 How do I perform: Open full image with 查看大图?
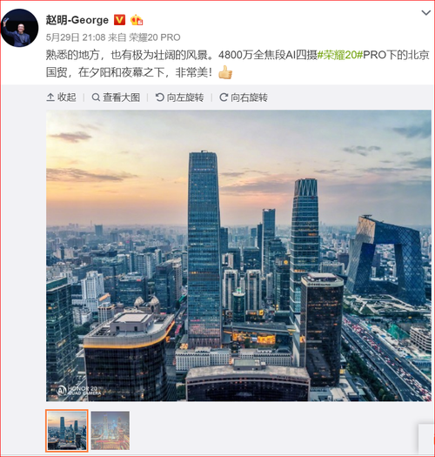coord(116,97)
